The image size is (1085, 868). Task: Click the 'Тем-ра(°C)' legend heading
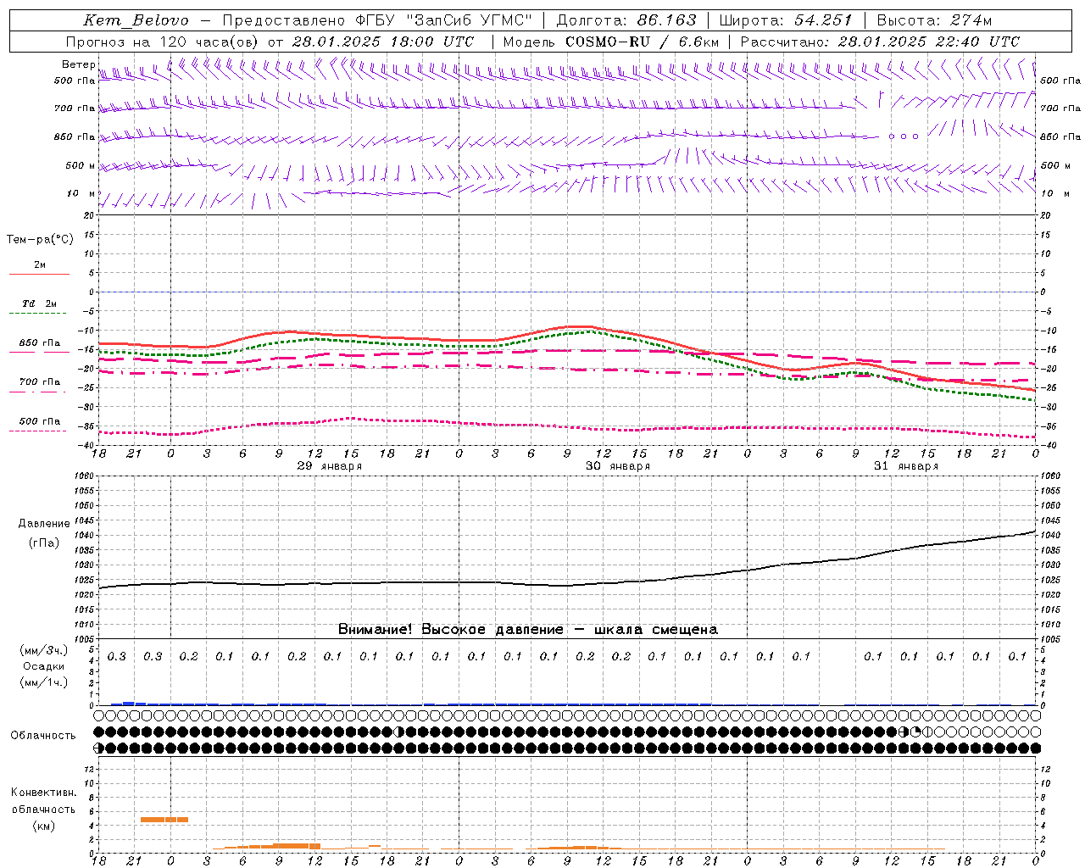(40, 240)
